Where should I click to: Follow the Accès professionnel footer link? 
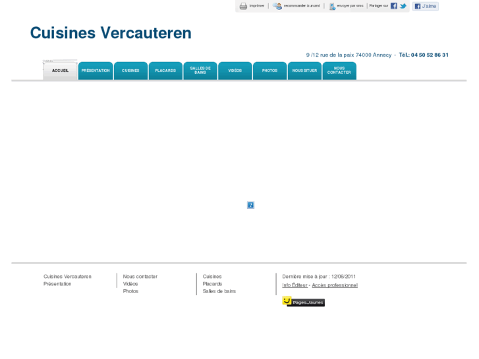pos(335,285)
